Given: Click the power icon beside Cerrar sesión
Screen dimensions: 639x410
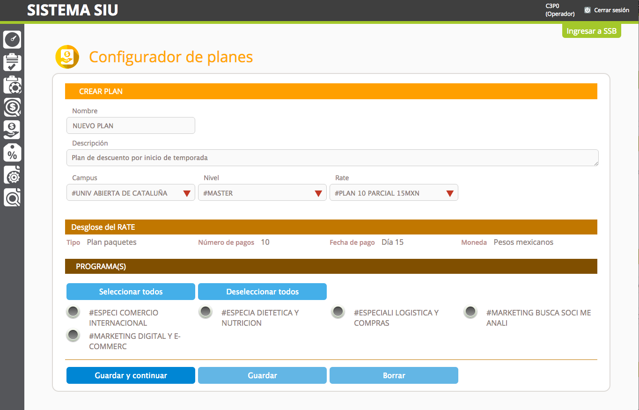Looking at the screenshot, I should point(588,10).
